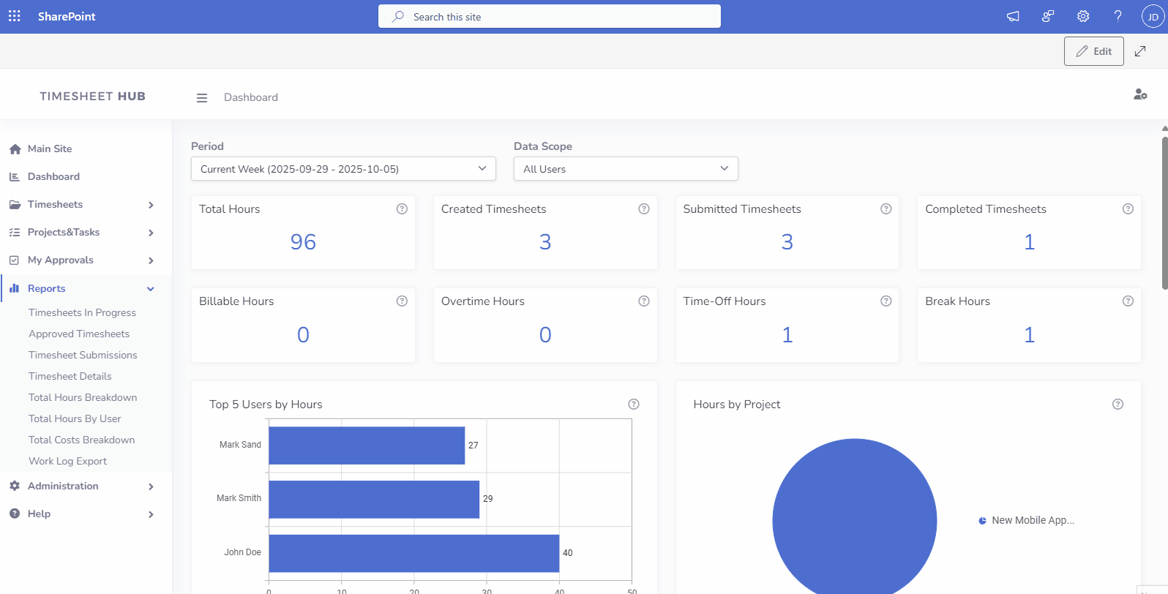Open the settings gear icon
The height and width of the screenshot is (594, 1168).
pyautogui.click(x=1083, y=16)
